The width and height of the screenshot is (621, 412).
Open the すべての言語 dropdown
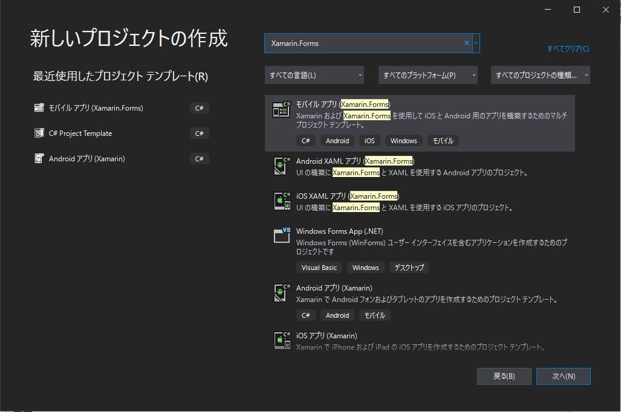314,74
